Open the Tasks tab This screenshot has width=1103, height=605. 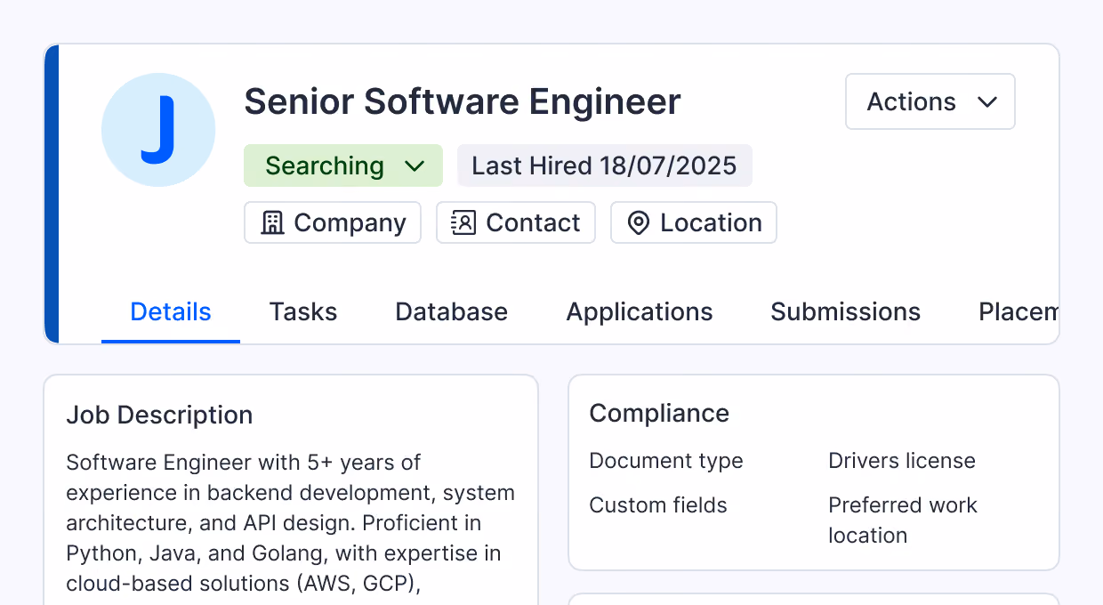pyautogui.click(x=303, y=311)
